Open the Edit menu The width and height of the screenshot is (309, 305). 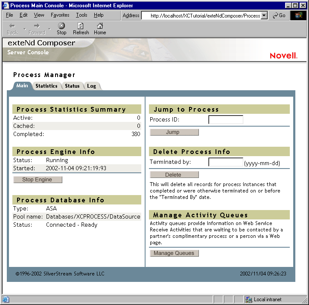click(23, 15)
